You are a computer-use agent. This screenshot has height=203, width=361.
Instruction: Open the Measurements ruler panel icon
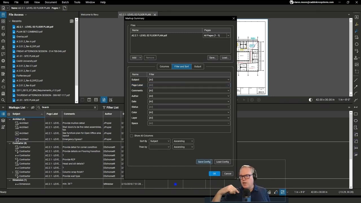click(3, 67)
